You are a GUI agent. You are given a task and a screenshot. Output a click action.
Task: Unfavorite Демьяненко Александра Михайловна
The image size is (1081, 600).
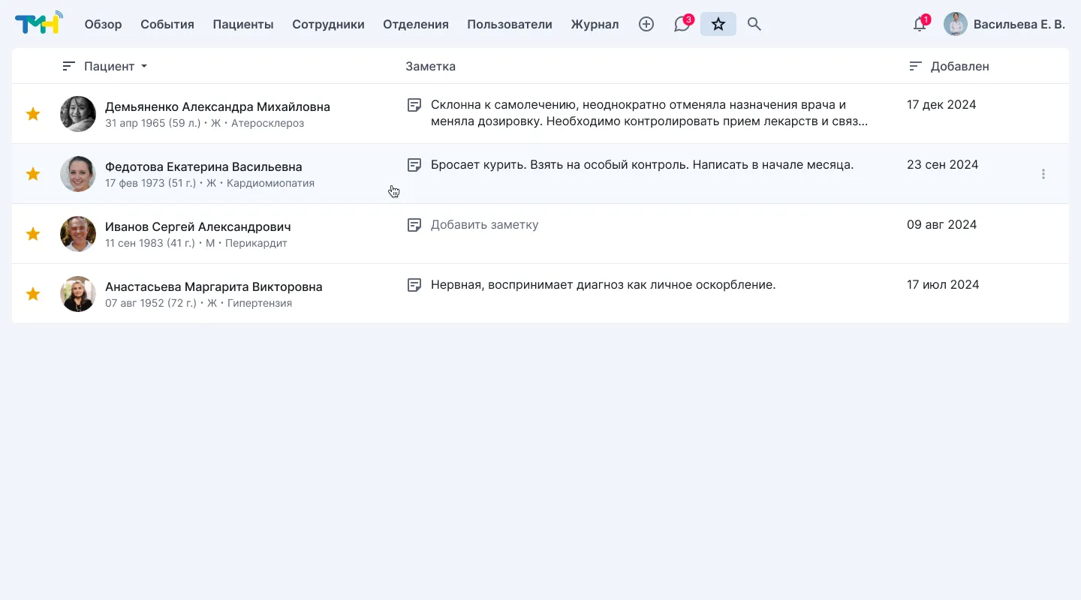33,114
